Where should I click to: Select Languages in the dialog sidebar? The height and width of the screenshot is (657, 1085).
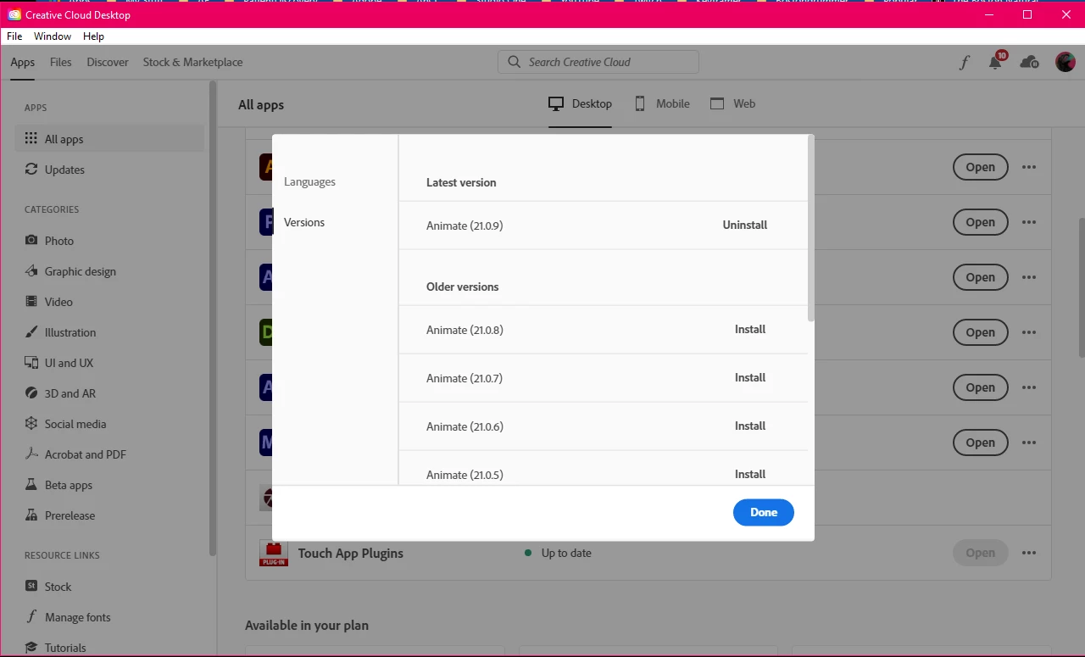[x=309, y=181]
